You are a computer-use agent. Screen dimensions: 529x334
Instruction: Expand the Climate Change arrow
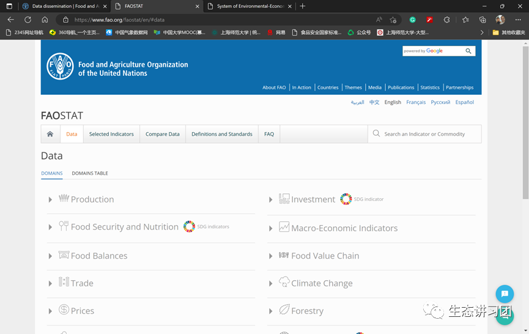(270, 283)
